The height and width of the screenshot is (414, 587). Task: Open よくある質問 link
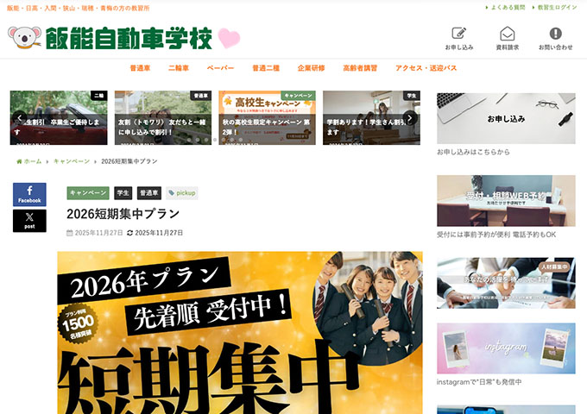[x=508, y=8]
